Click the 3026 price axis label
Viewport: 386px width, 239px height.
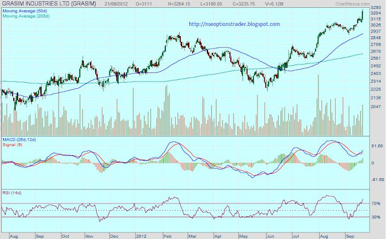(376, 25)
